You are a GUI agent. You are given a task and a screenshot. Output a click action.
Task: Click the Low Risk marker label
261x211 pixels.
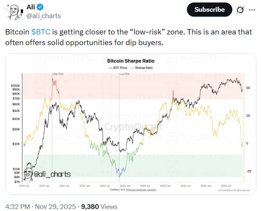pos(124,74)
